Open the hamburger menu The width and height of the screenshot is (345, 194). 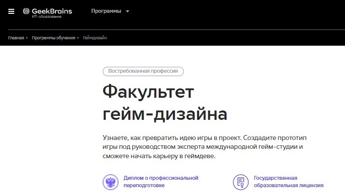click(x=11, y=11)
